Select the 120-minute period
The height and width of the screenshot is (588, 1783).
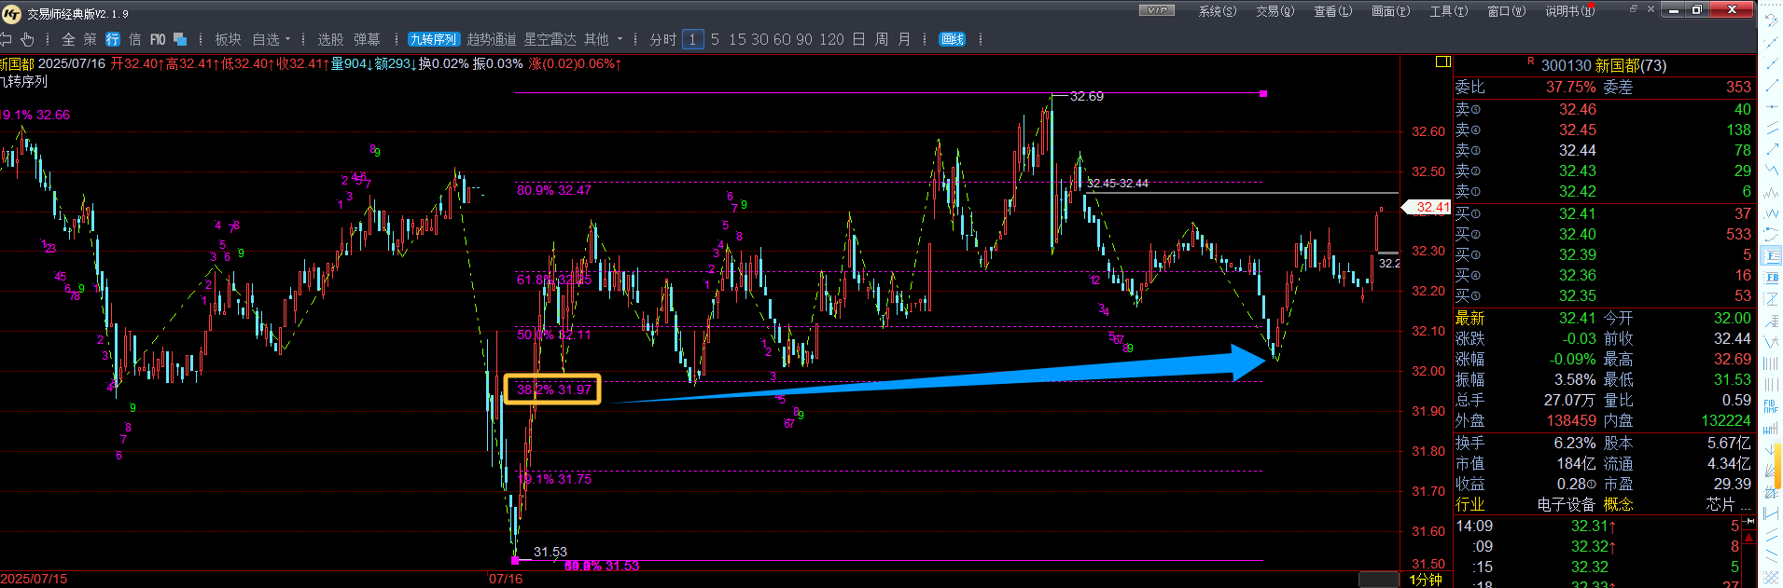coord(831,39)
